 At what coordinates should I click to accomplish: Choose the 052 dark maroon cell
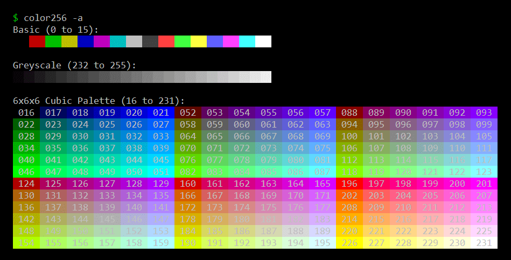point(188,113)
